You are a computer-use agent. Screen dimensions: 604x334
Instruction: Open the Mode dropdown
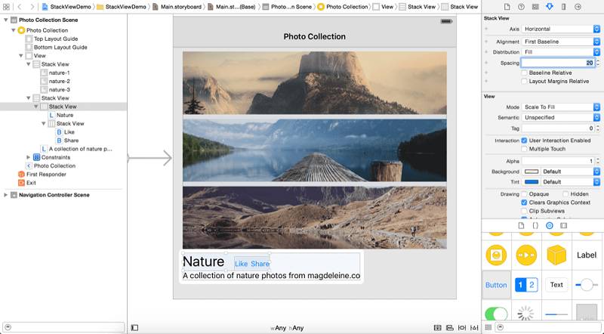click(x=561, y=107)
